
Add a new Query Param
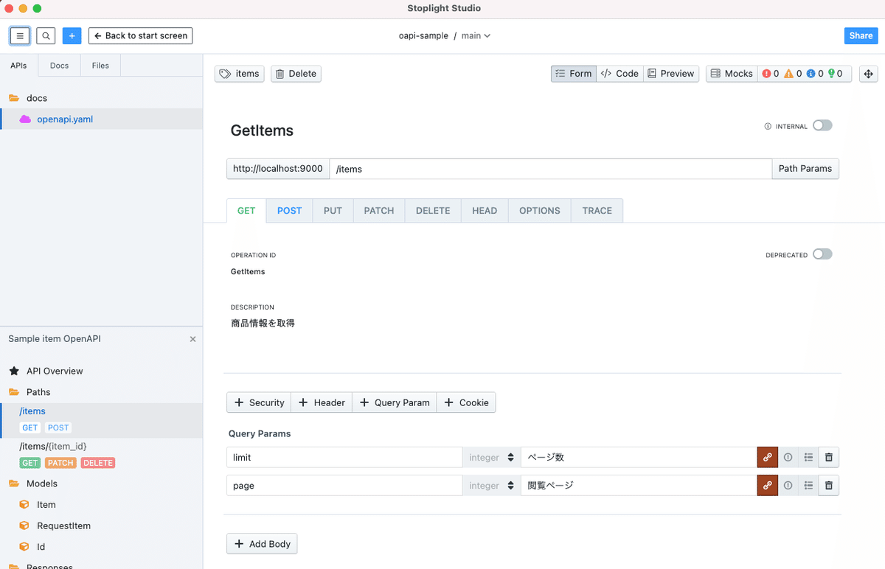click(394, 402)
